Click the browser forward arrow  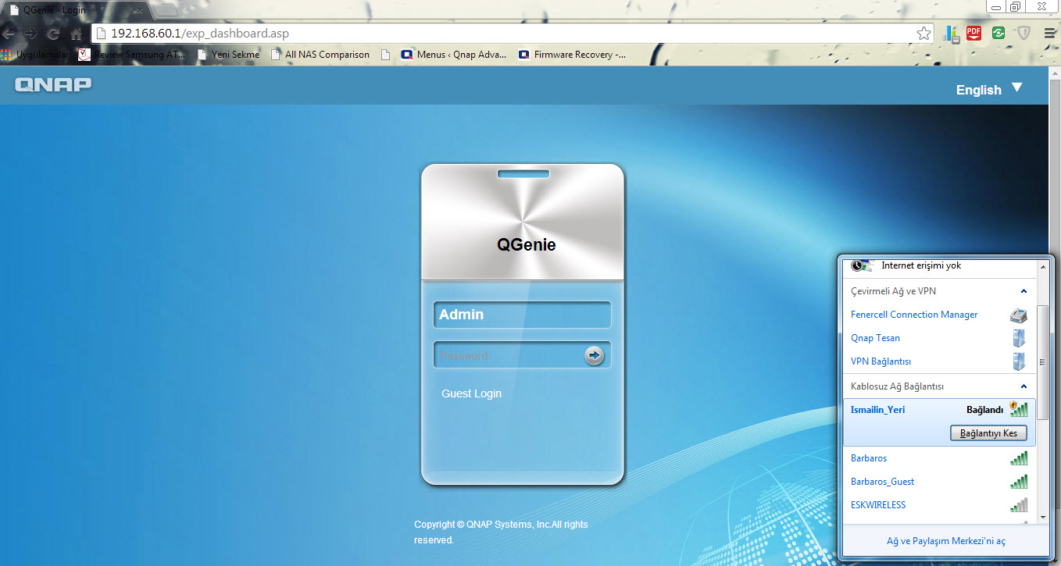(x=30, y=34)
